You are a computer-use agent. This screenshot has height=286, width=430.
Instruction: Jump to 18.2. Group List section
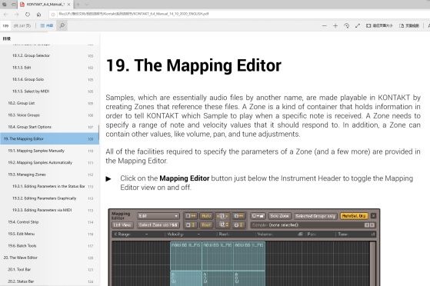point(49,103)
